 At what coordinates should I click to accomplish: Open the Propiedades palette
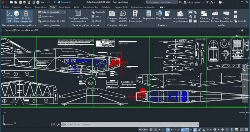click(x=149, y=15)
